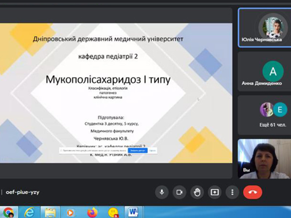Launch Internet Explorer from the taskbar
291x218 pixels.
coord(29,212)
